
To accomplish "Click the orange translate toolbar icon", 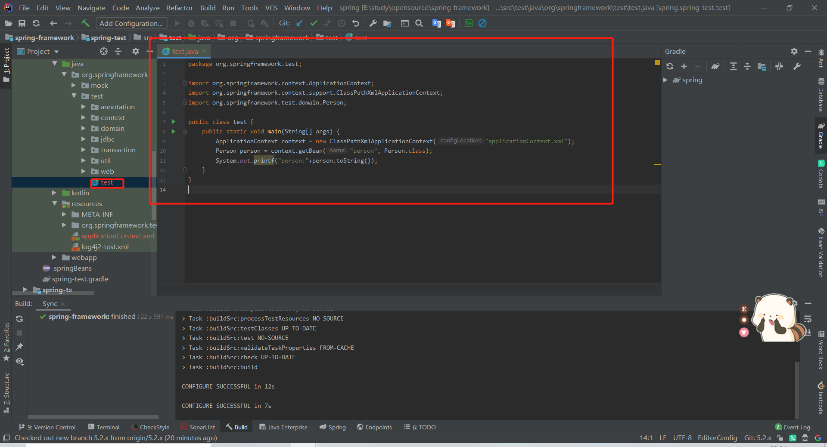I will pyautogui.click(x=451, y=23).
